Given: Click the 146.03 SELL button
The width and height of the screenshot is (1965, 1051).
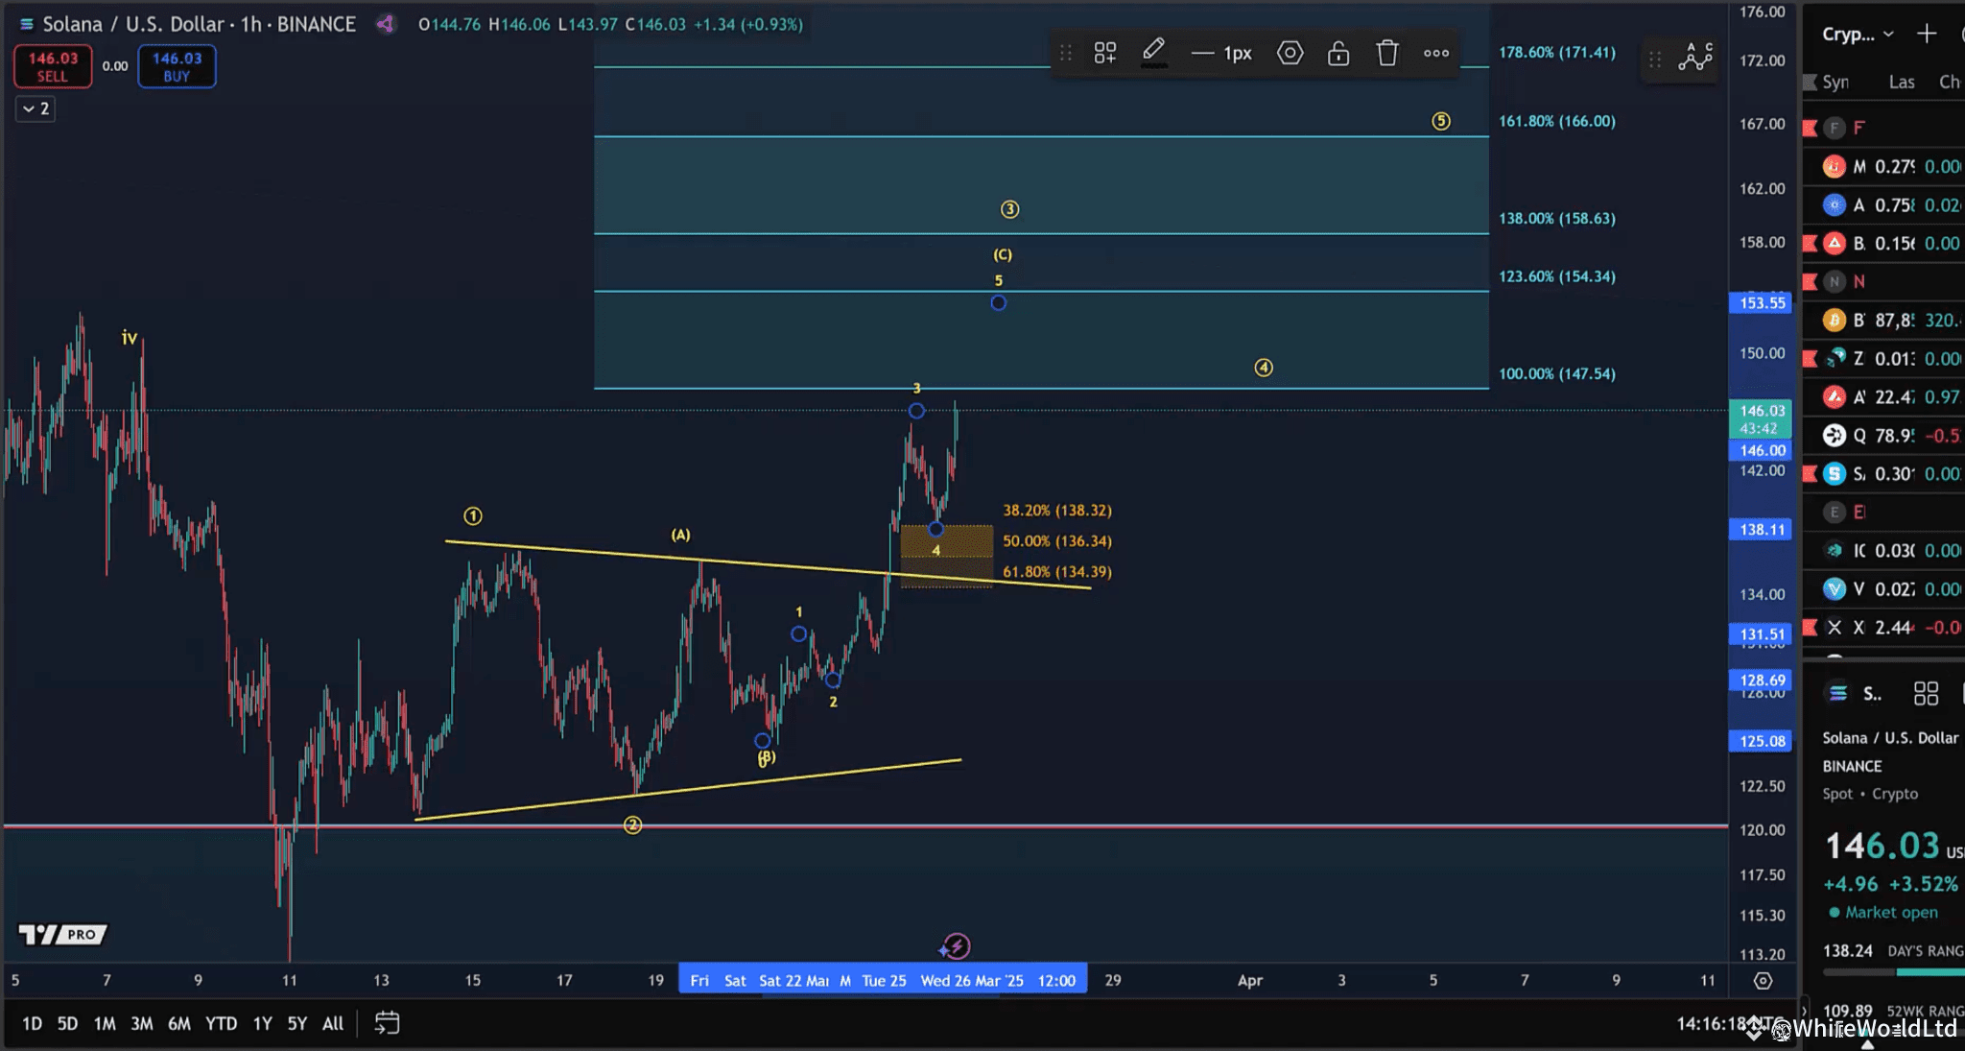Looking at the screenshot, I should [x=53, y=66].
